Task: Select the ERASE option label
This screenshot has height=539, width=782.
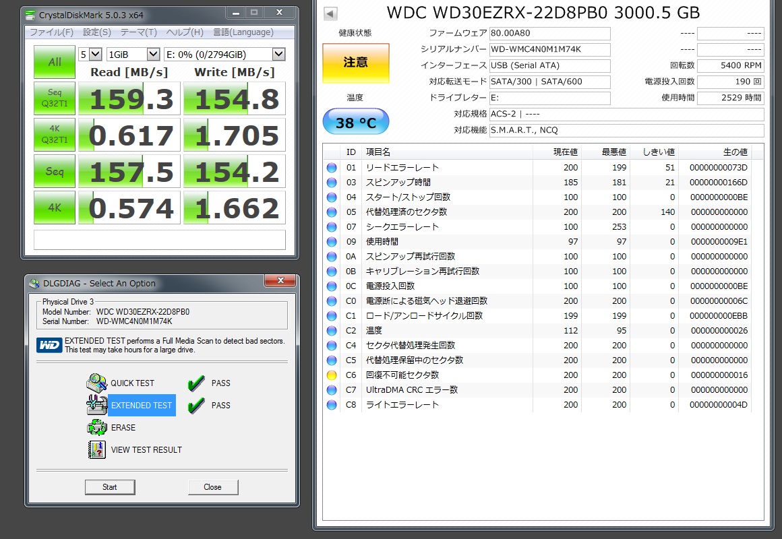Action: (x=123, y=427)
